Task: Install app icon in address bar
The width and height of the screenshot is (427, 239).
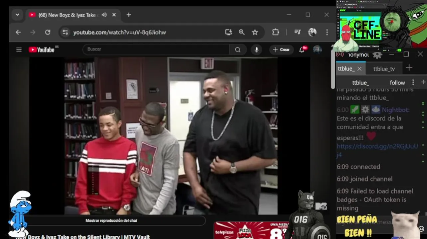Action: coord(228,32)
